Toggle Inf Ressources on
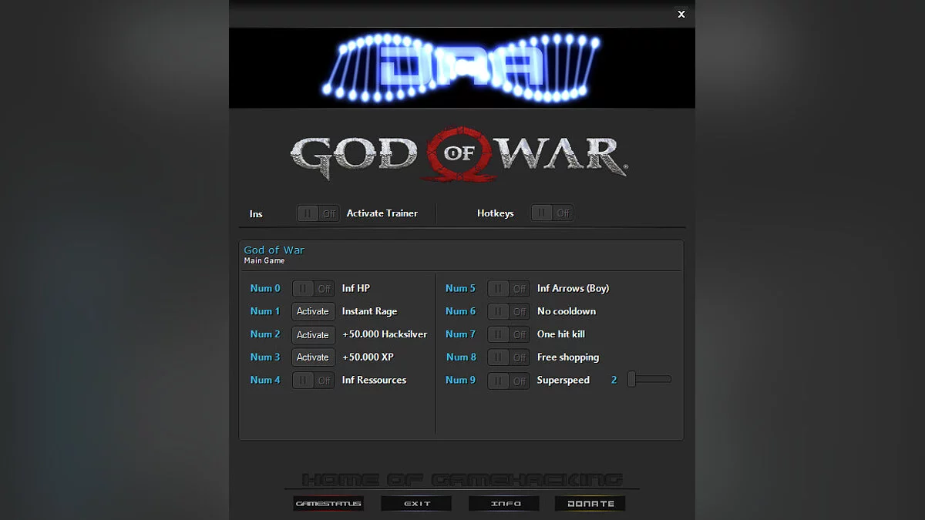The image size is (925, 520). 312,380
